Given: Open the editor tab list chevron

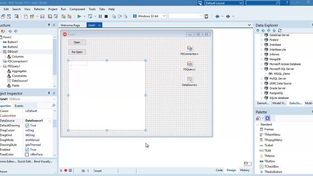Looking at the screenshot, I should point(249,25).
